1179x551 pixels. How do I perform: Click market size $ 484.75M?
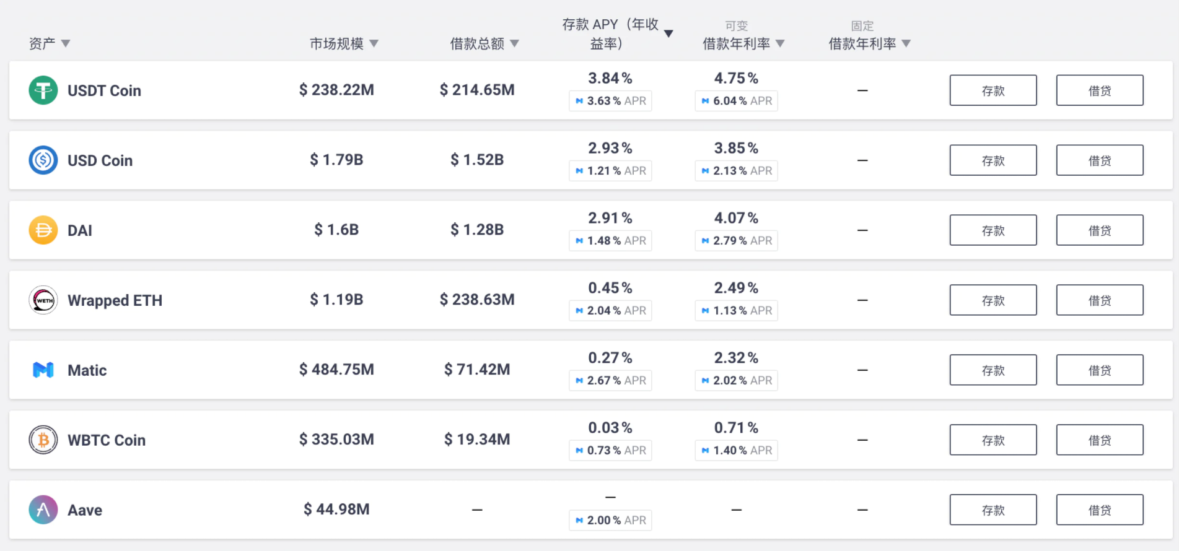click(336, 370)
